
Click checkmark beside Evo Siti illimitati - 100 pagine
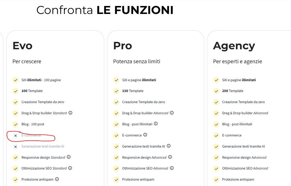(16, 80)
